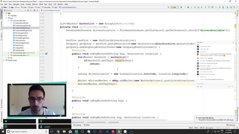Click the Git master branch status bar widget
The width and height of the screenshot is (239, 134).
(x=209, y=128)
